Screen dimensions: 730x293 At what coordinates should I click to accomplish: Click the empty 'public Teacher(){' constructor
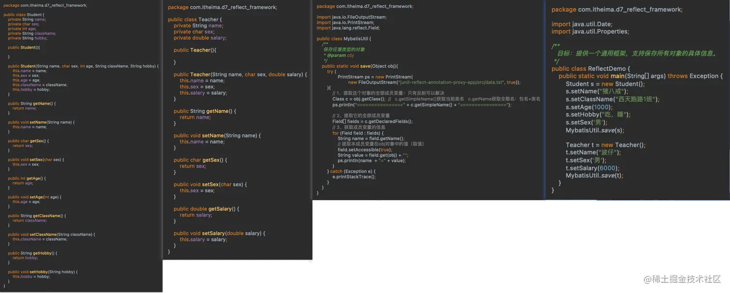195,50
